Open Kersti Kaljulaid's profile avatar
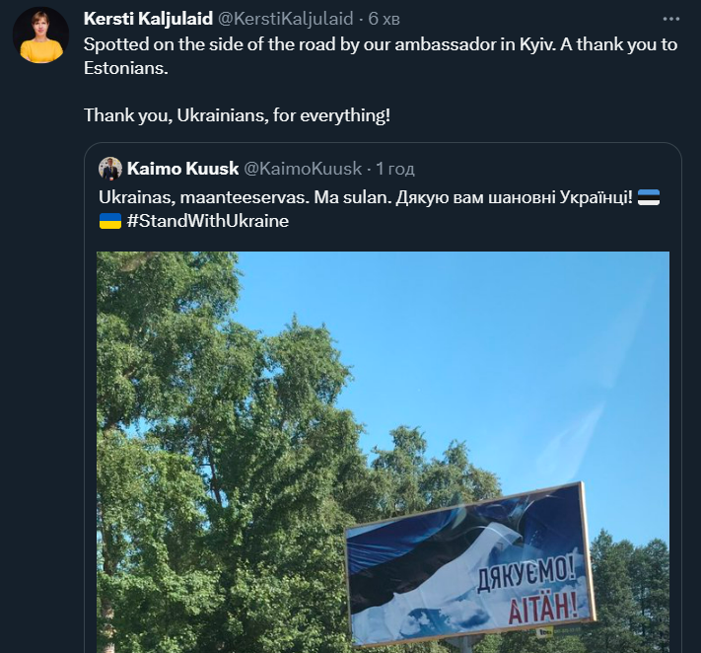 [x=40, y=35]
